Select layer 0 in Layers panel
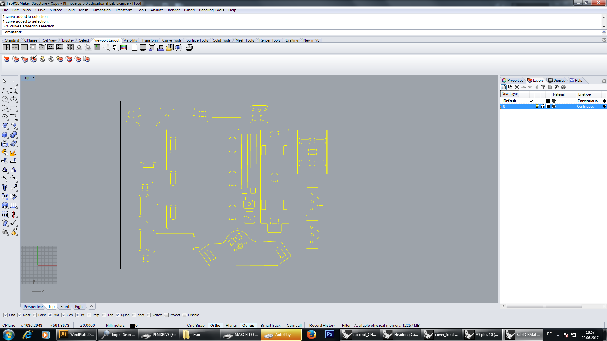607x341 pixels. [x=506, y=106]
